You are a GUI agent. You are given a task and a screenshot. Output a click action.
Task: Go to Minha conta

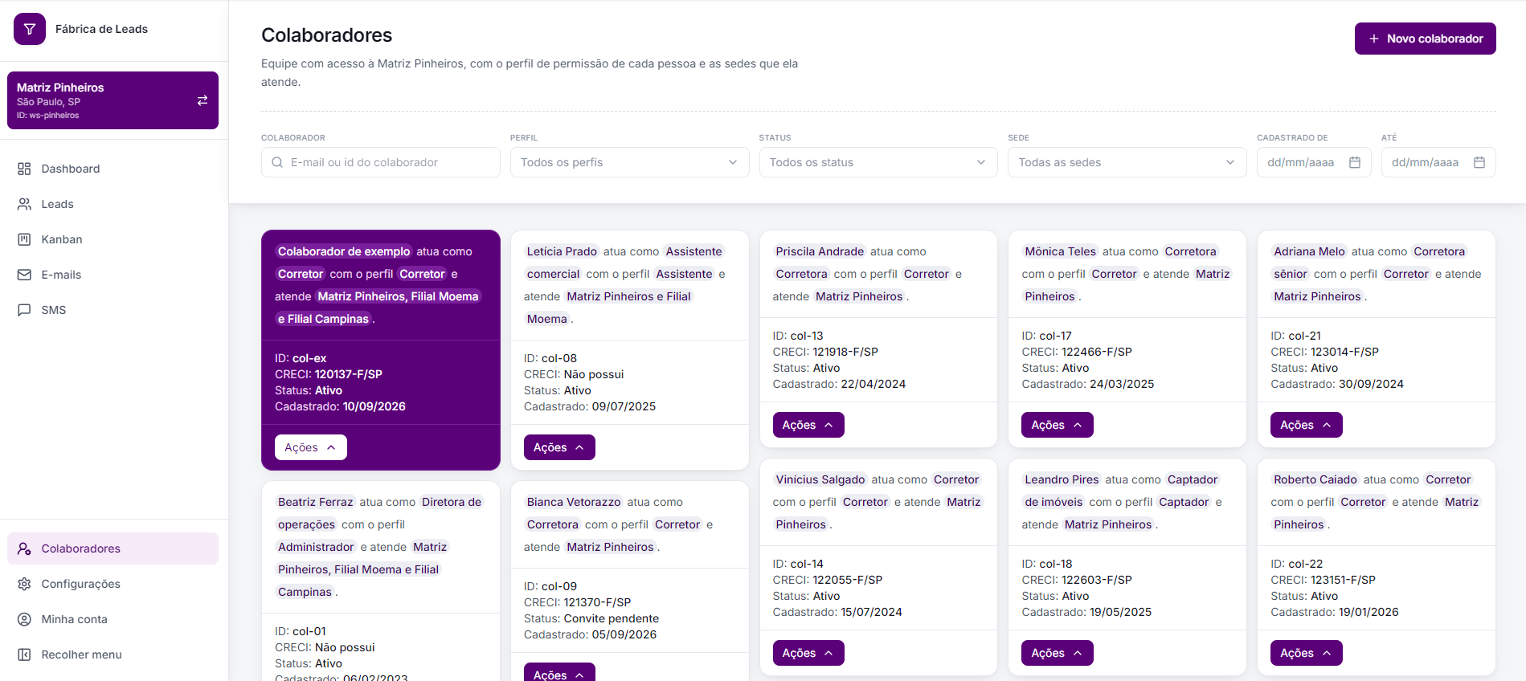pos(113,619)
